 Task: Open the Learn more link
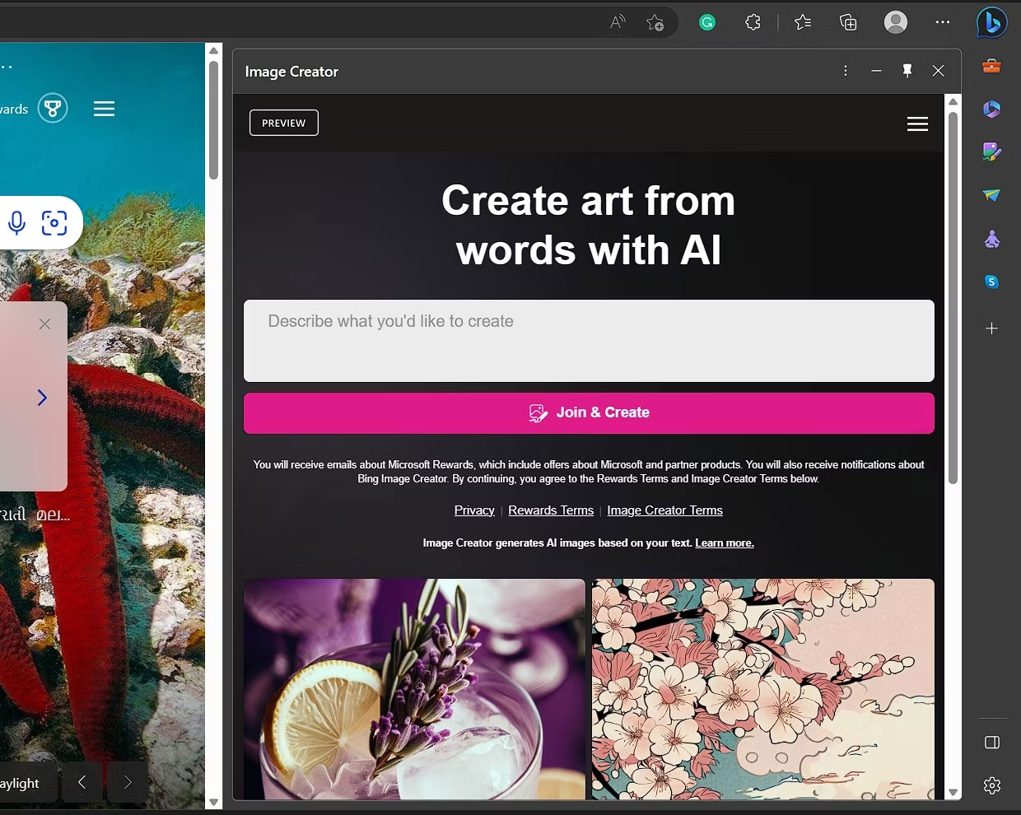pos(725,543)
